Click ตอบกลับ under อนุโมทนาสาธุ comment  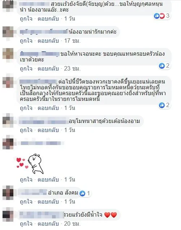[48, 130]
